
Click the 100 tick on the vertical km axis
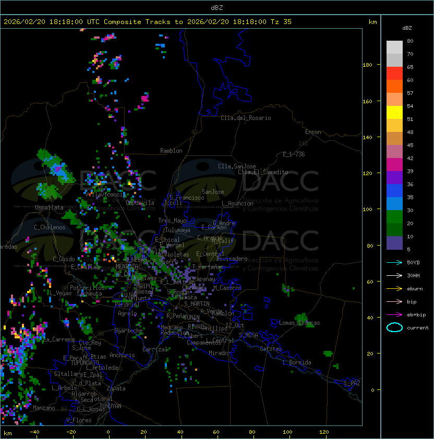point(367,209)
